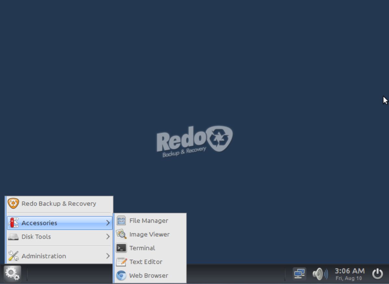Click the File Manager cabinet icon
Viewport: 389px width, 284px height.
pos(121,220)
